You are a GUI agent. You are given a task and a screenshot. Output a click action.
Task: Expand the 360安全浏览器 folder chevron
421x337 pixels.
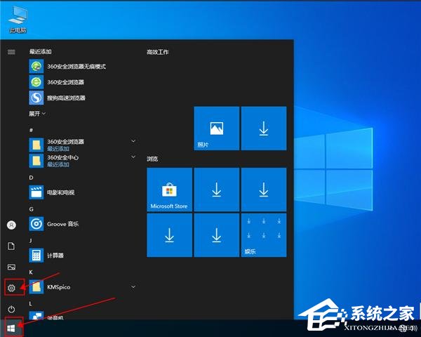point(133,141)
